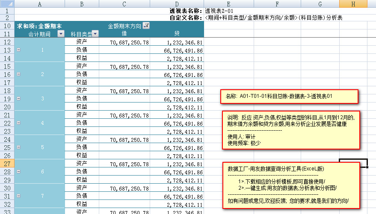Collapse period 1 group with minus icon
376x214 pixels.
point(18,50)
